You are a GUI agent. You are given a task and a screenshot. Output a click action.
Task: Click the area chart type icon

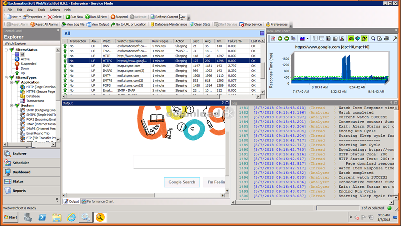[x=302, y=39]
